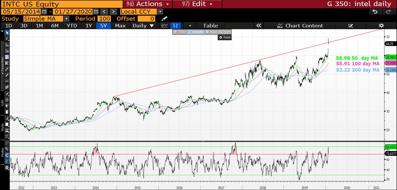
Task: Click the start date calendar icon
Action: point(44,12)
